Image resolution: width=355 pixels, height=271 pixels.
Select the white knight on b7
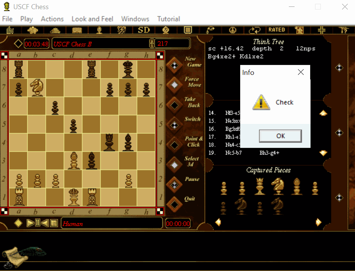(x=36, y=88)
